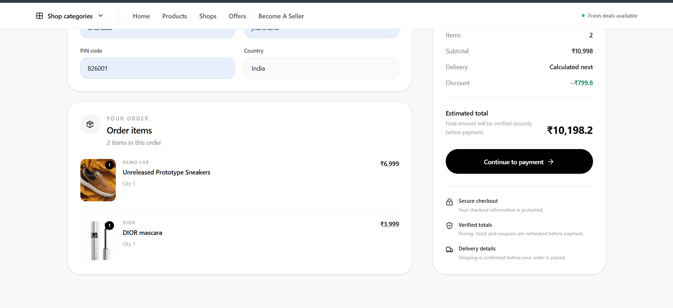Image resolution: width=673 pixels, height=308 pixels.
Task: Click Continue to payment button
Action: tap(519, 161)
